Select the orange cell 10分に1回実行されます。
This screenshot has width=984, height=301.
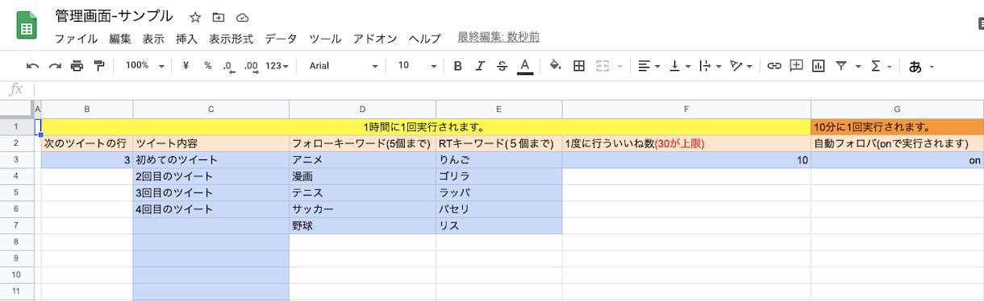coord(897,126)
